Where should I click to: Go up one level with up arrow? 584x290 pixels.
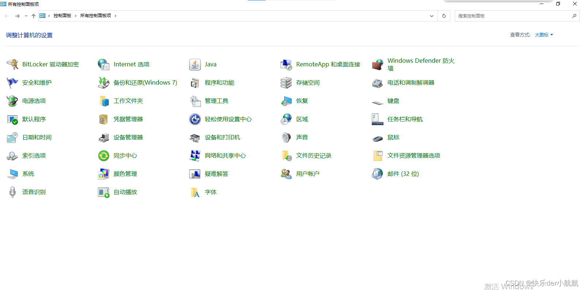click(34, 16)
